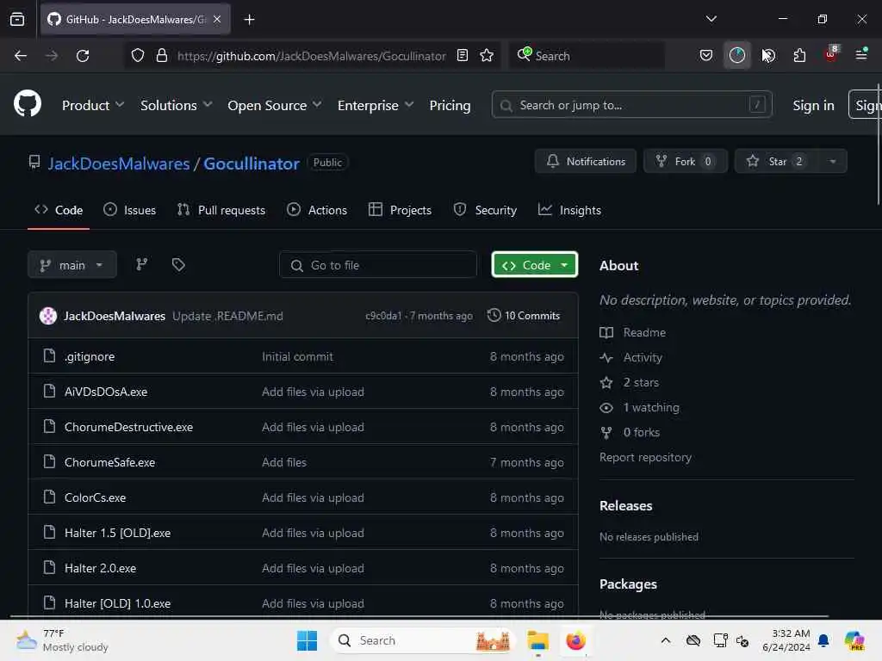This screenshot has width=882, height=661.
Task: Open Gocullinator repository name link
Action: (x=252, y=164)
